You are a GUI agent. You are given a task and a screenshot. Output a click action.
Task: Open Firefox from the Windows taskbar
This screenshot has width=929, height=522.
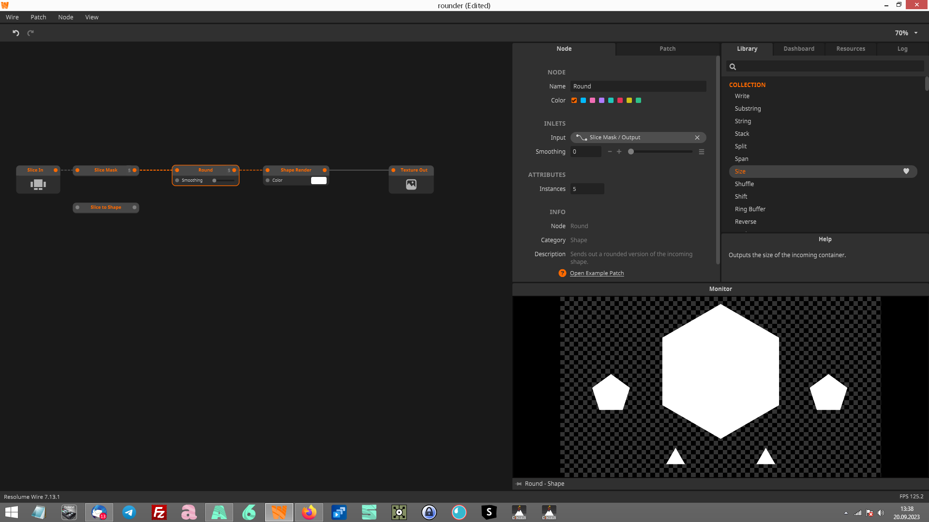click(x=309, y=512)
